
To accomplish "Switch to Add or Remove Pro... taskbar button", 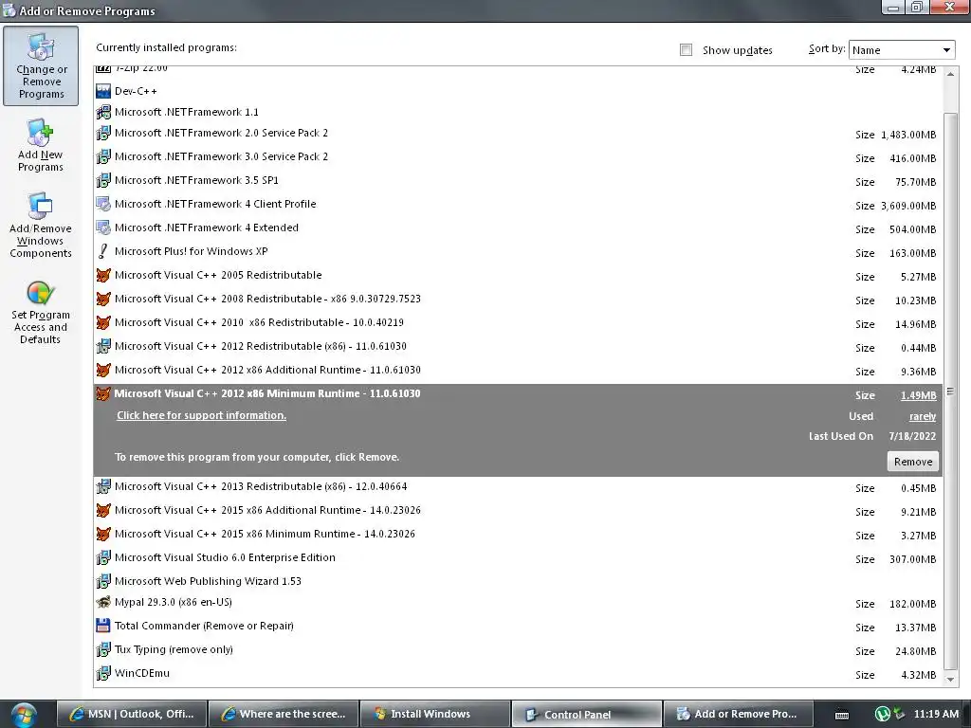I will point(738,714).
